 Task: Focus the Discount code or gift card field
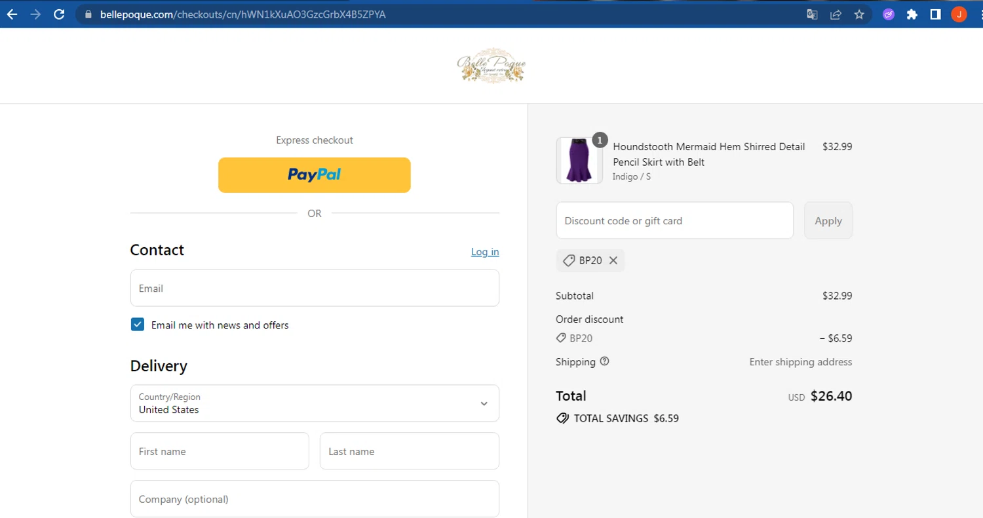click(x=675, y=220)
